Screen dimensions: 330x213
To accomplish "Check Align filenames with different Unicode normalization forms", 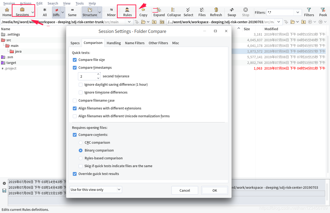I will [75, 116].
